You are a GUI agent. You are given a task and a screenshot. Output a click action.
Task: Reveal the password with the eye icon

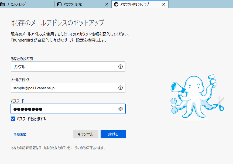[121, 109]
